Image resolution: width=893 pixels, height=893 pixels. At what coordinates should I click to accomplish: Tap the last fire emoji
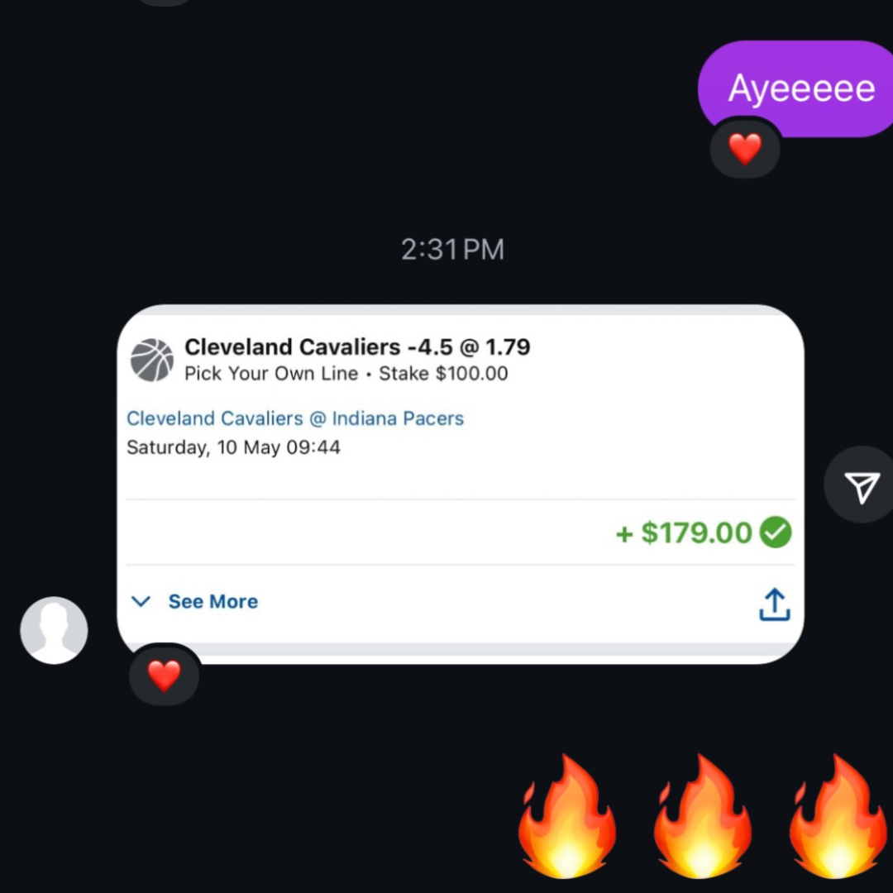point(837,815)
